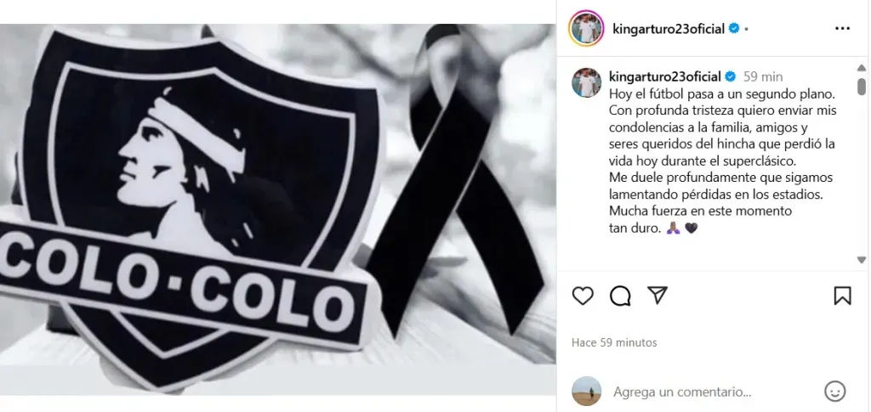Open the header profile picture story ring
The height and width of the screenshot is (412, 871).
(585, 28)
